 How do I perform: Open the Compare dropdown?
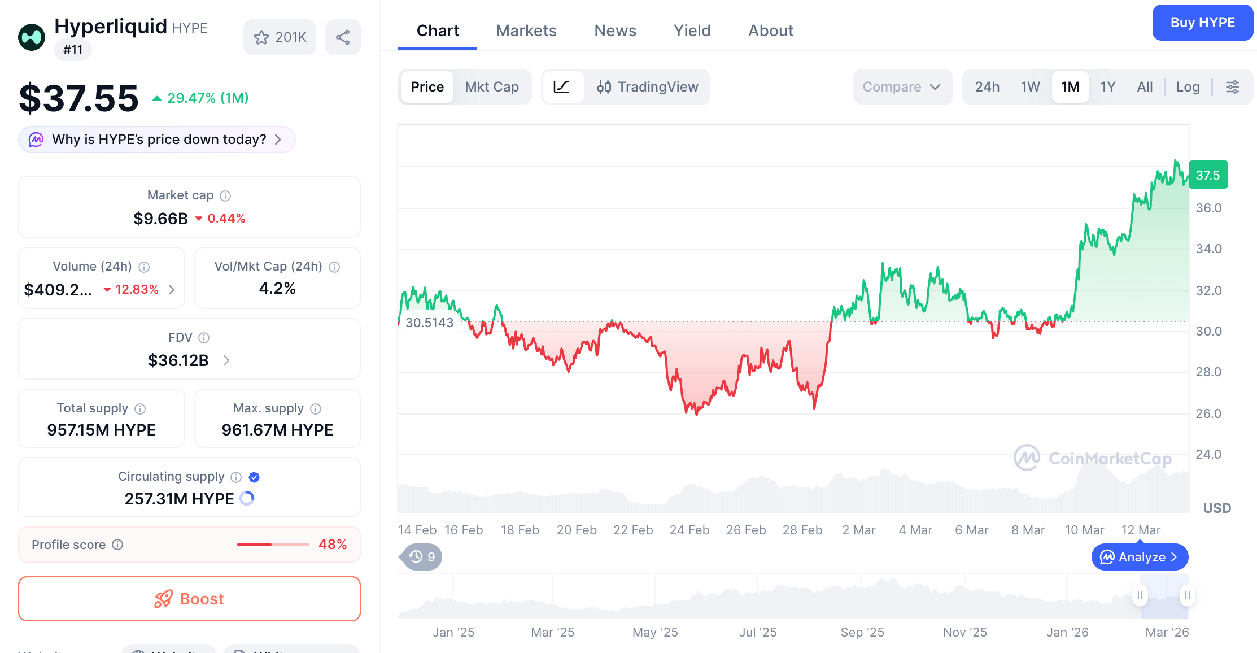pos(902,87)
